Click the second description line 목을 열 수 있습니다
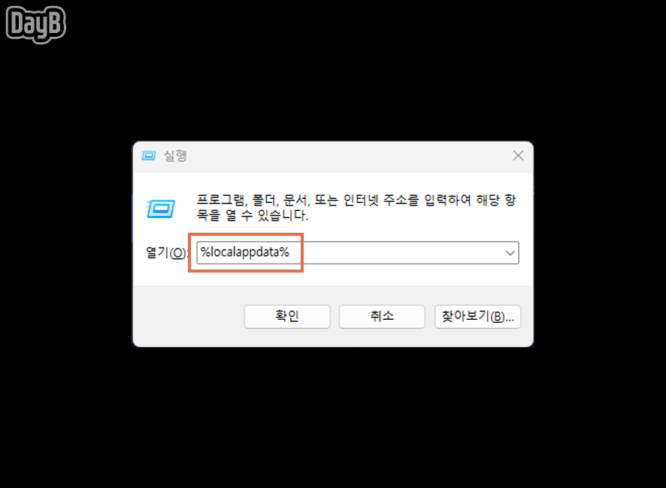This screenshot has width=666, height=488. tap(252, 215)
